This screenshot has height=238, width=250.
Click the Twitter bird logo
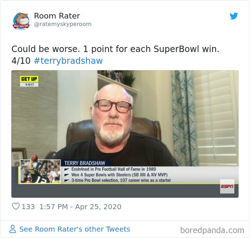[234, 16]
